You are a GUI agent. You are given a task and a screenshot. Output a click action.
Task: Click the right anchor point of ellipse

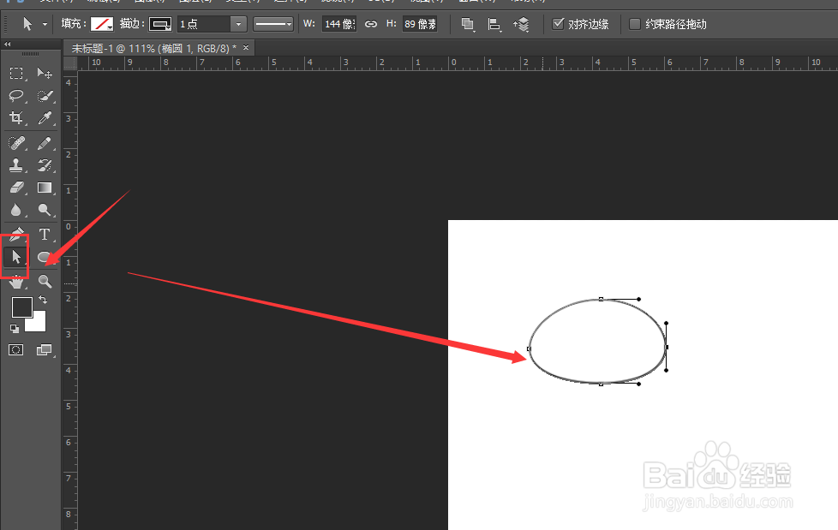point(667,348)
